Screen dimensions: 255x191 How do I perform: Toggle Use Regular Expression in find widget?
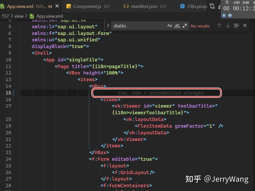click(x=185, y=25)
